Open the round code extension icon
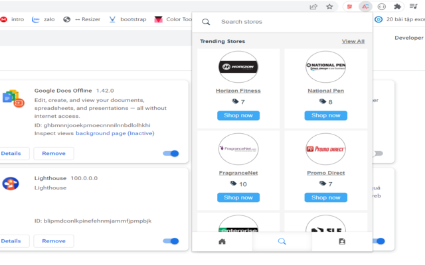 click(382, 7)
